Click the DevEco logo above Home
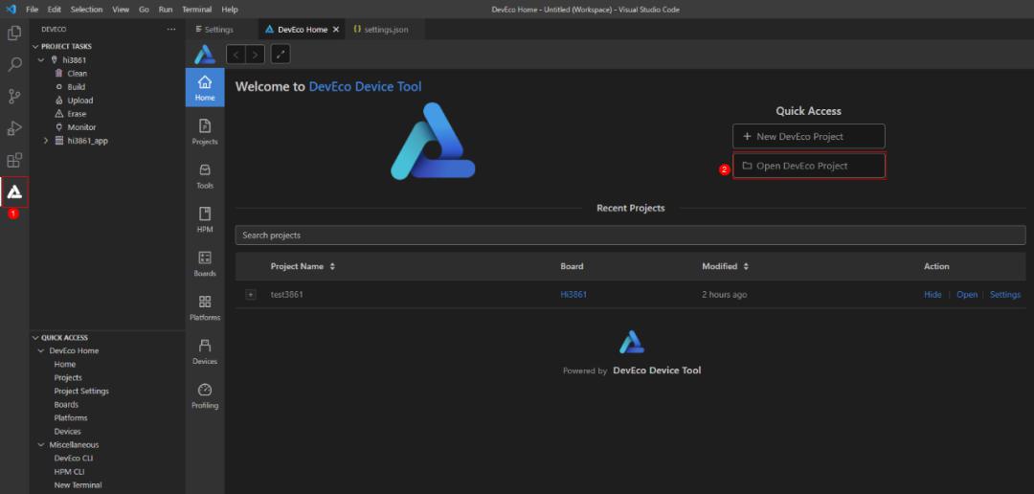The height and width of the screenshot is (494, 1034). [x=205, y=54]
